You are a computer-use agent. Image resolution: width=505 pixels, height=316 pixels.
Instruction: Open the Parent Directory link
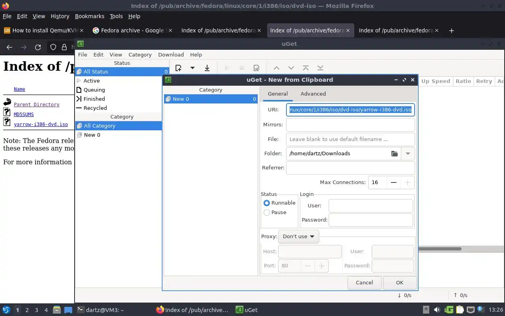pyautogui.click(x=37, y=105)
